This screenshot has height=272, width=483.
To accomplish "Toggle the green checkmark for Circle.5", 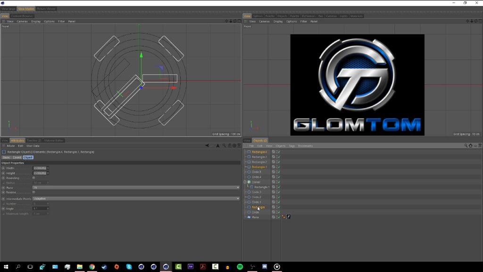I will coord(279,172).
